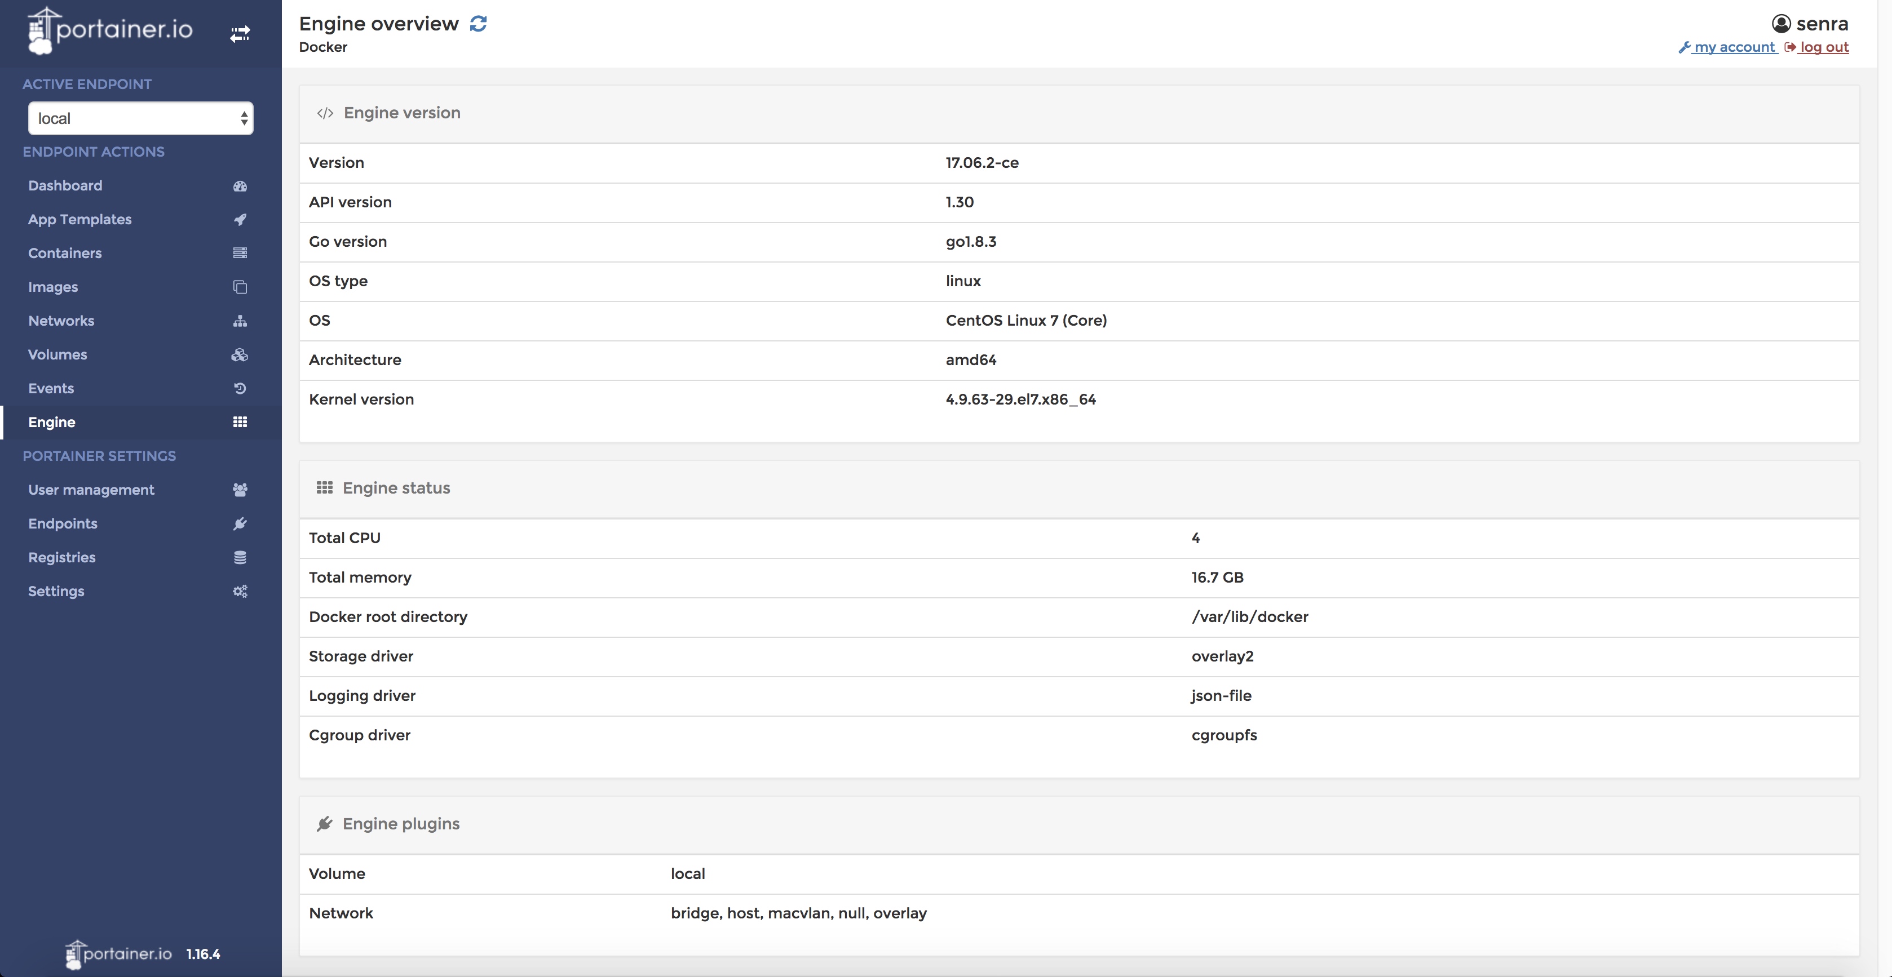Click the code icon in the Engine version header
Screen dimensions: 1892x977
tap(325, 113)
